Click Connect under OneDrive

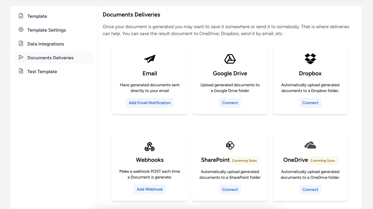pos(310,190)
